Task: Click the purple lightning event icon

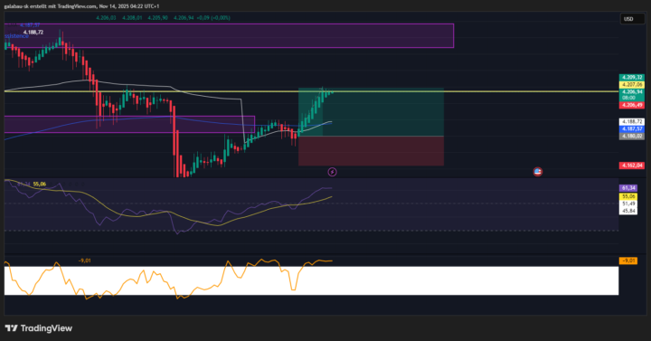Action: coord(332,172)
